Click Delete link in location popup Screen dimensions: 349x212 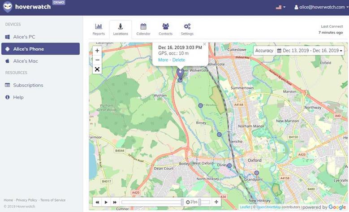[x=178, y=60]
